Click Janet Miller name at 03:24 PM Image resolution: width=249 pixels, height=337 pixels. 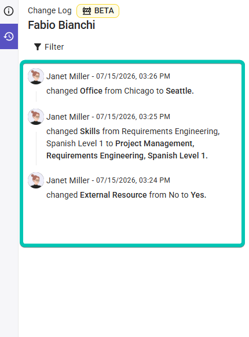point(68,180)
